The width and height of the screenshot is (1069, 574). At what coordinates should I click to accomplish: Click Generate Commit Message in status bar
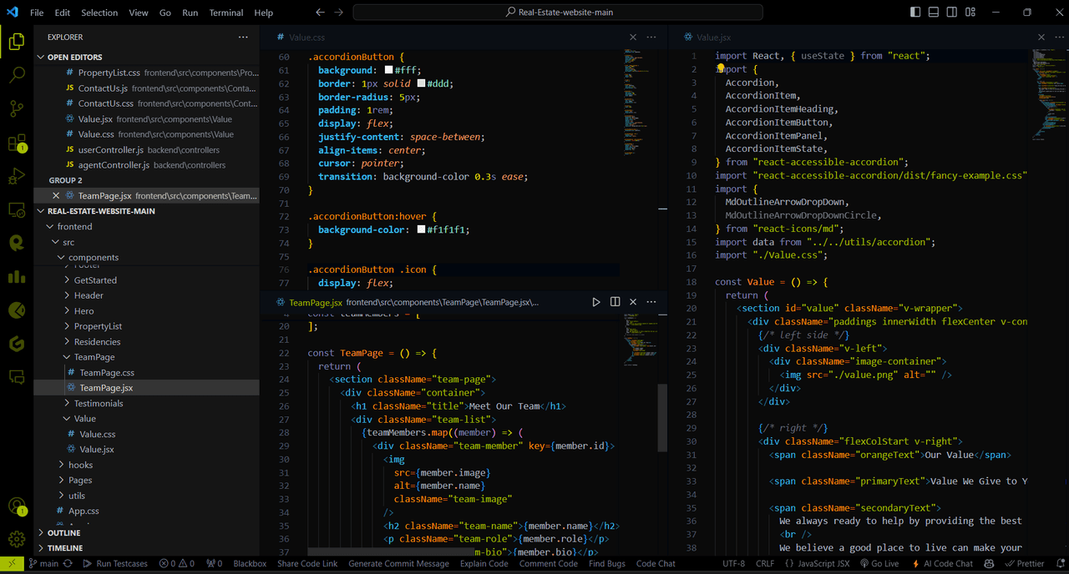coord(398,564)
